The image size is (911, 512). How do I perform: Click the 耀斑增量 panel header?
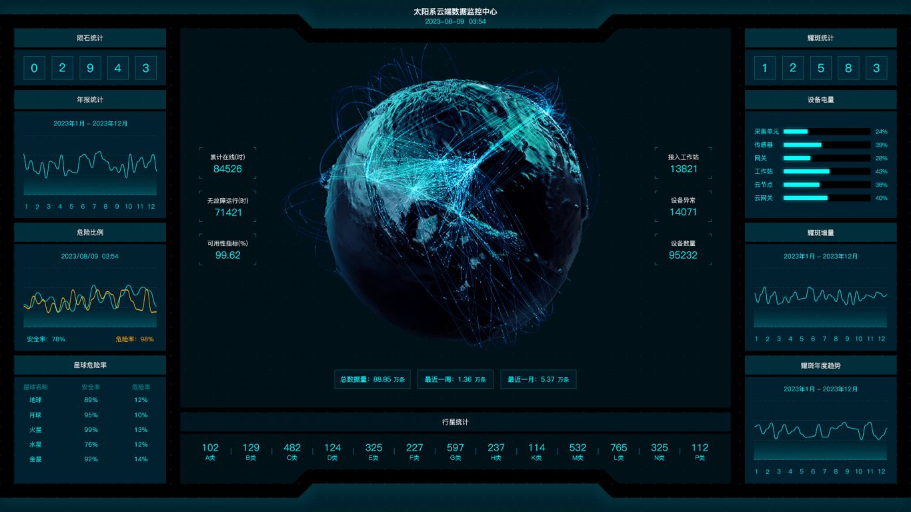click(x=820, y=232)
